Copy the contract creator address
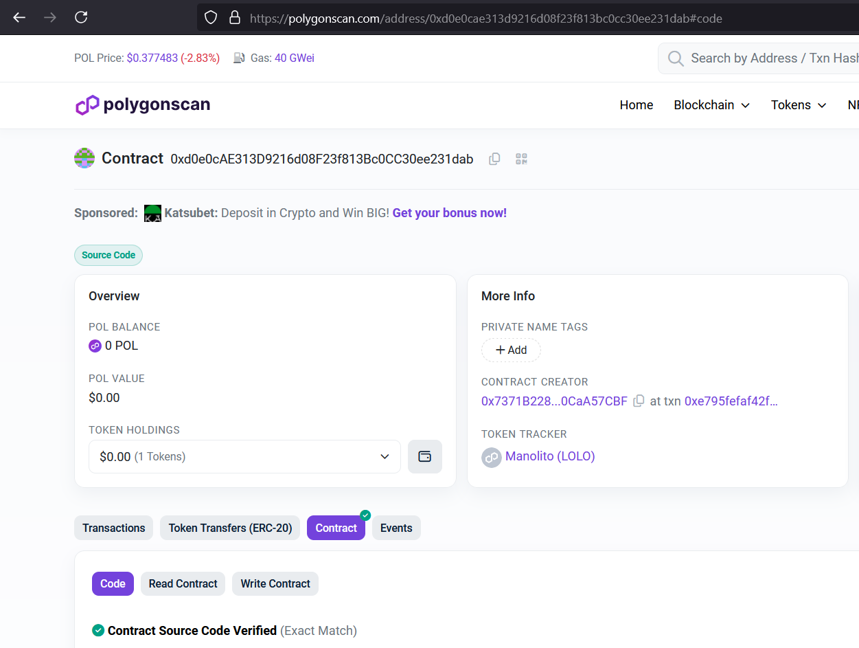The width and height of the screenshot is (859, 648). click(x=639, y=401)
